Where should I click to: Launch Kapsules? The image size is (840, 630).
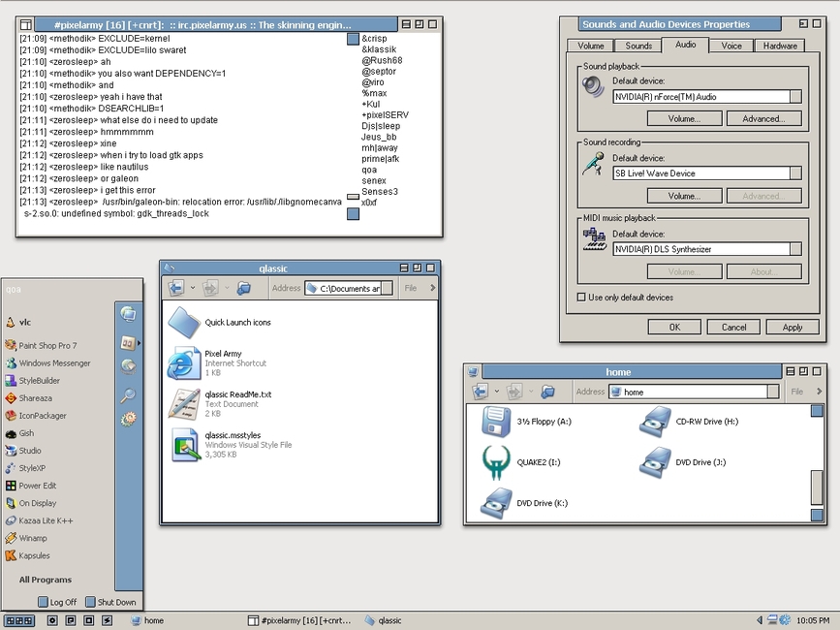tap(27, 555)
